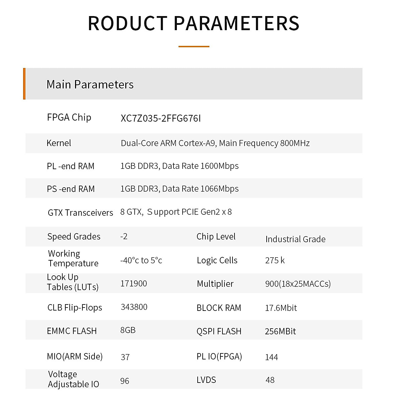Screen dimensions: 402x402
Task: Click the QSPI FLASH 256MBit value
Action: click(x=280, y=331)
